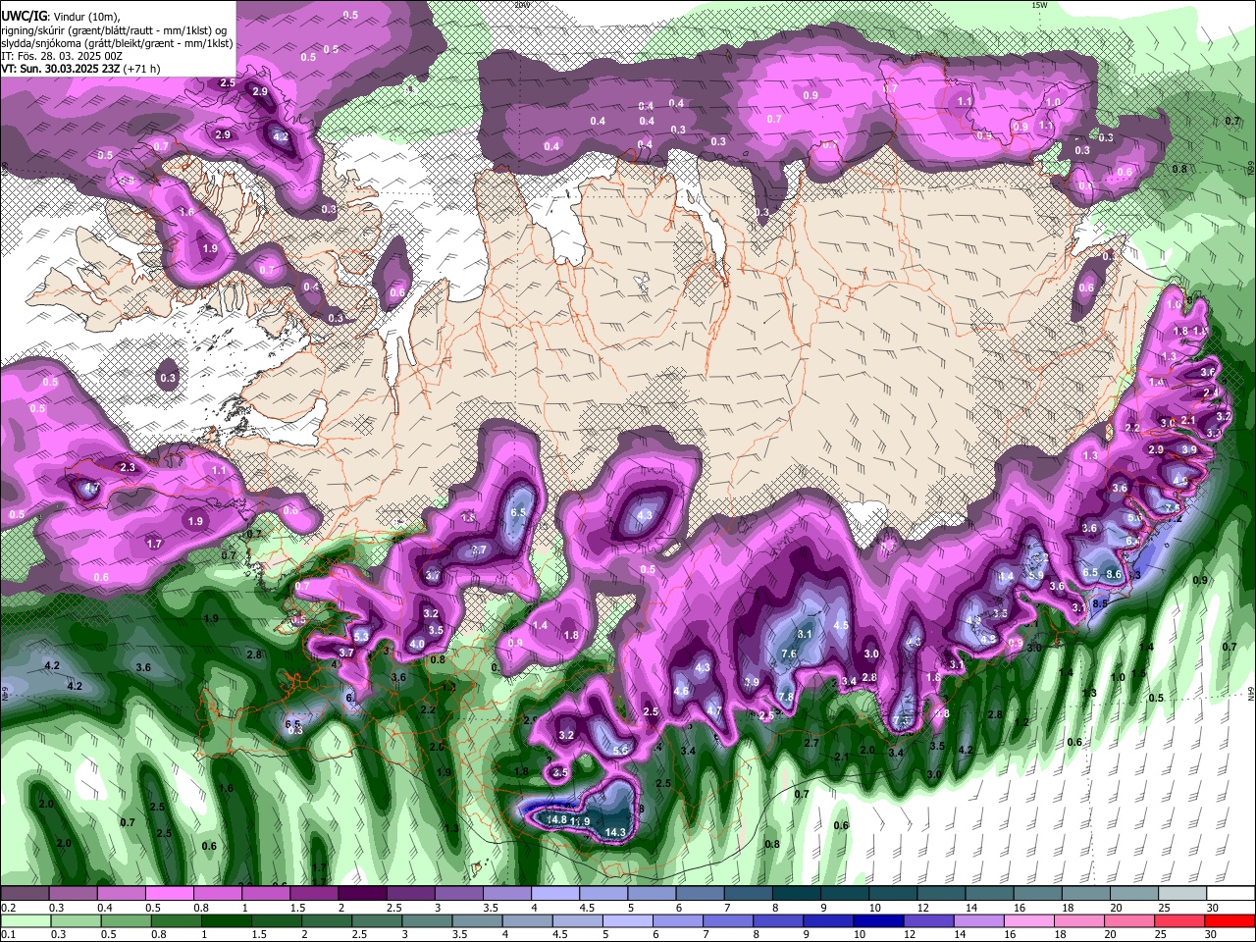
Task: Click the 7.6 precipitation value on the map
Action: [x=789, y=654]
